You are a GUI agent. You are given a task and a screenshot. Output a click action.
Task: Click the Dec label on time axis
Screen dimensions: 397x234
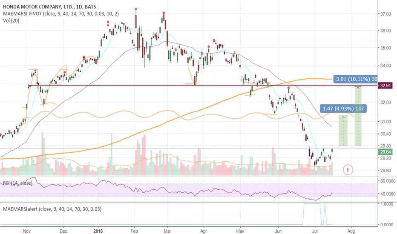pos(63,231)
